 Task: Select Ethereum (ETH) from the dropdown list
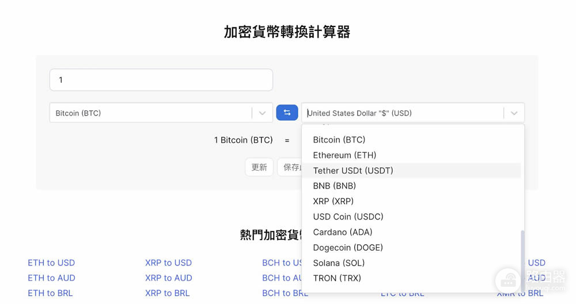(411, 155)
